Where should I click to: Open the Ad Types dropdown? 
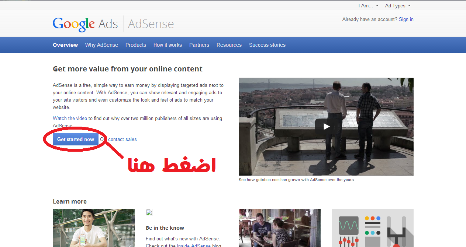[x=398, y=6]
